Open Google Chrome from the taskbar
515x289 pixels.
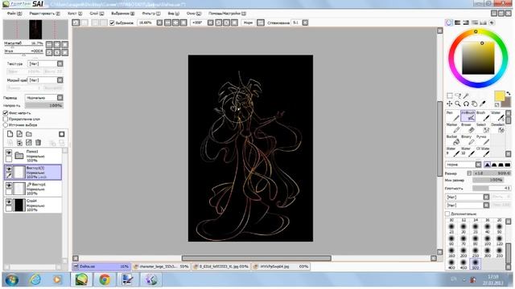105,279
